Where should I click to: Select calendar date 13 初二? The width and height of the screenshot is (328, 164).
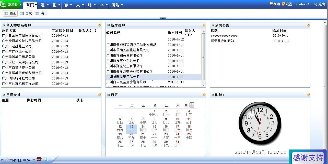coord(132,128)
